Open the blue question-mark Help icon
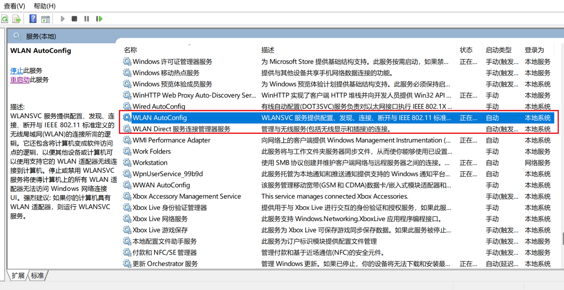 coord(33,19)
